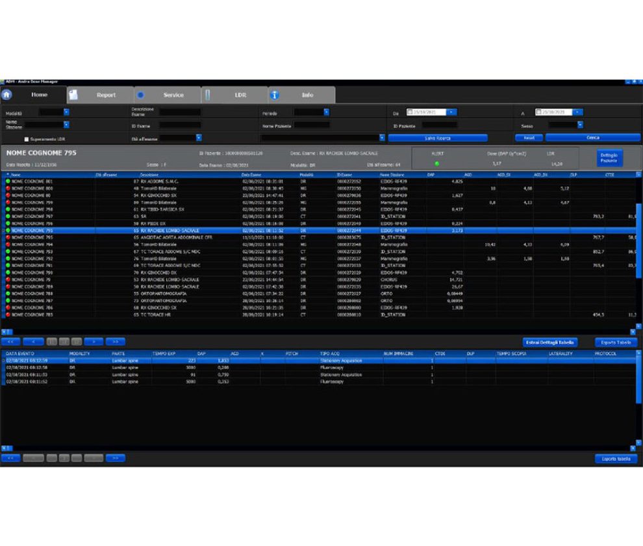
Task: Go to last page of patient table
Action: [115, 341]
